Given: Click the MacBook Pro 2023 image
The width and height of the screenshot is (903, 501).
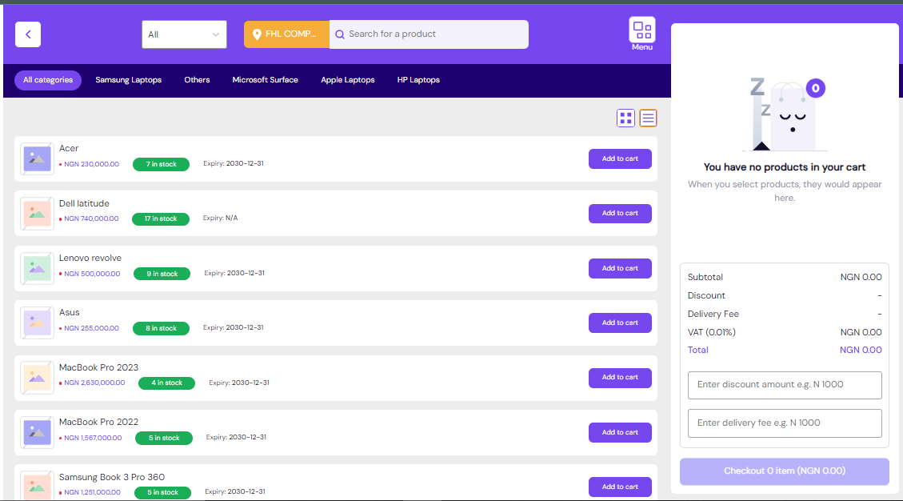Looking at the screenshot, I should tap(37, 378).
